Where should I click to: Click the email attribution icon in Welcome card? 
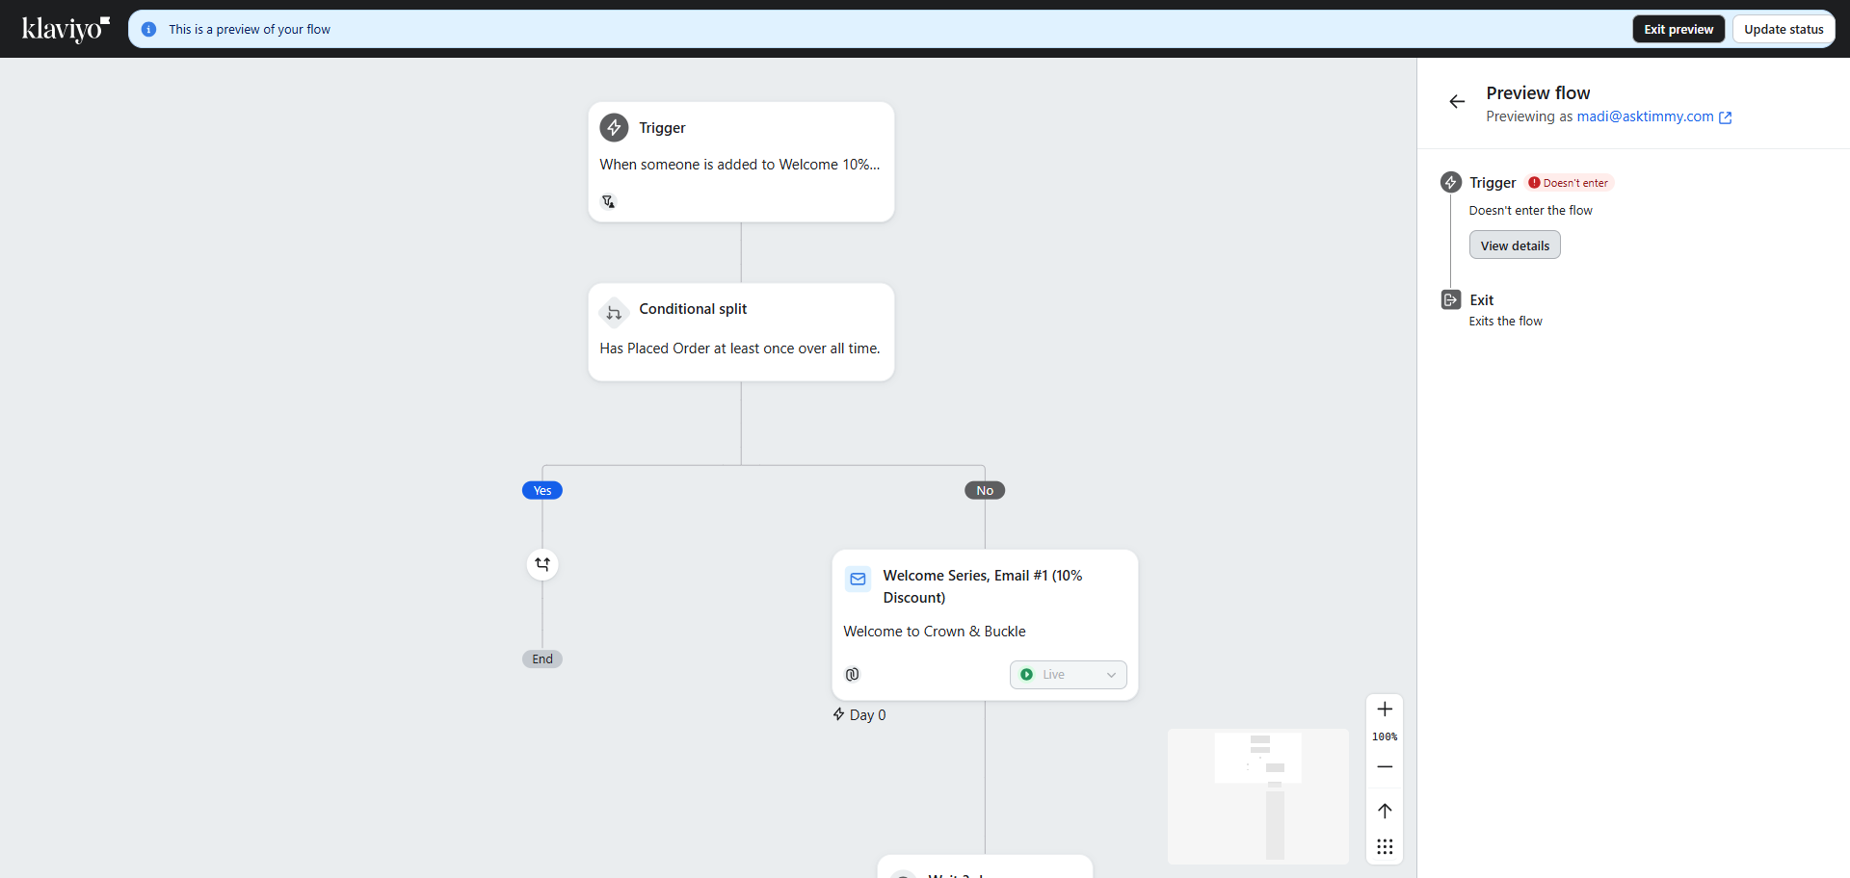tap(853, 675)
